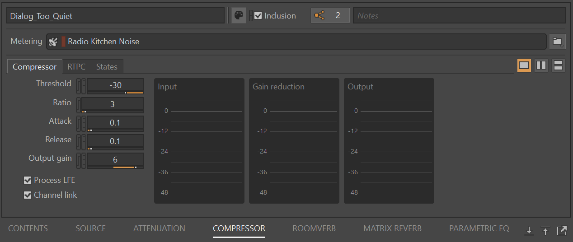The height and width of the screenshot is (242, 573).
Task: Toggle the Inclusion checkbox
Action: click(258, 15)
